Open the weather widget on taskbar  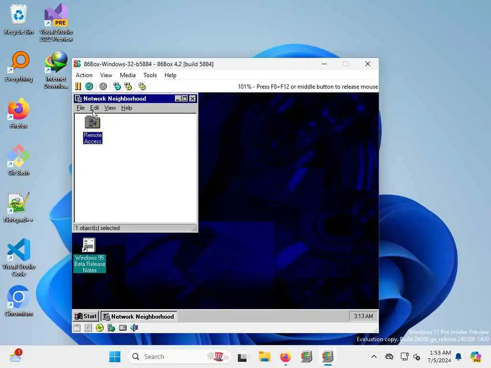click(15, 356)
